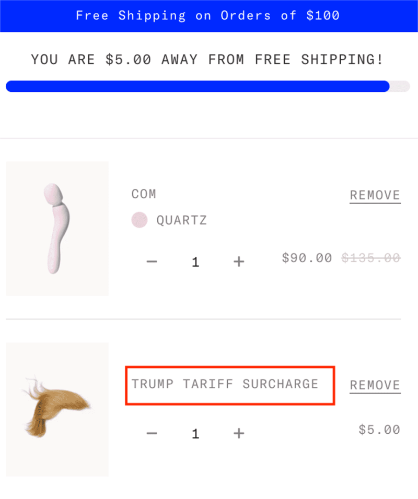Click plus for Trump Tariff Surcharge

(x=239, y=433)
